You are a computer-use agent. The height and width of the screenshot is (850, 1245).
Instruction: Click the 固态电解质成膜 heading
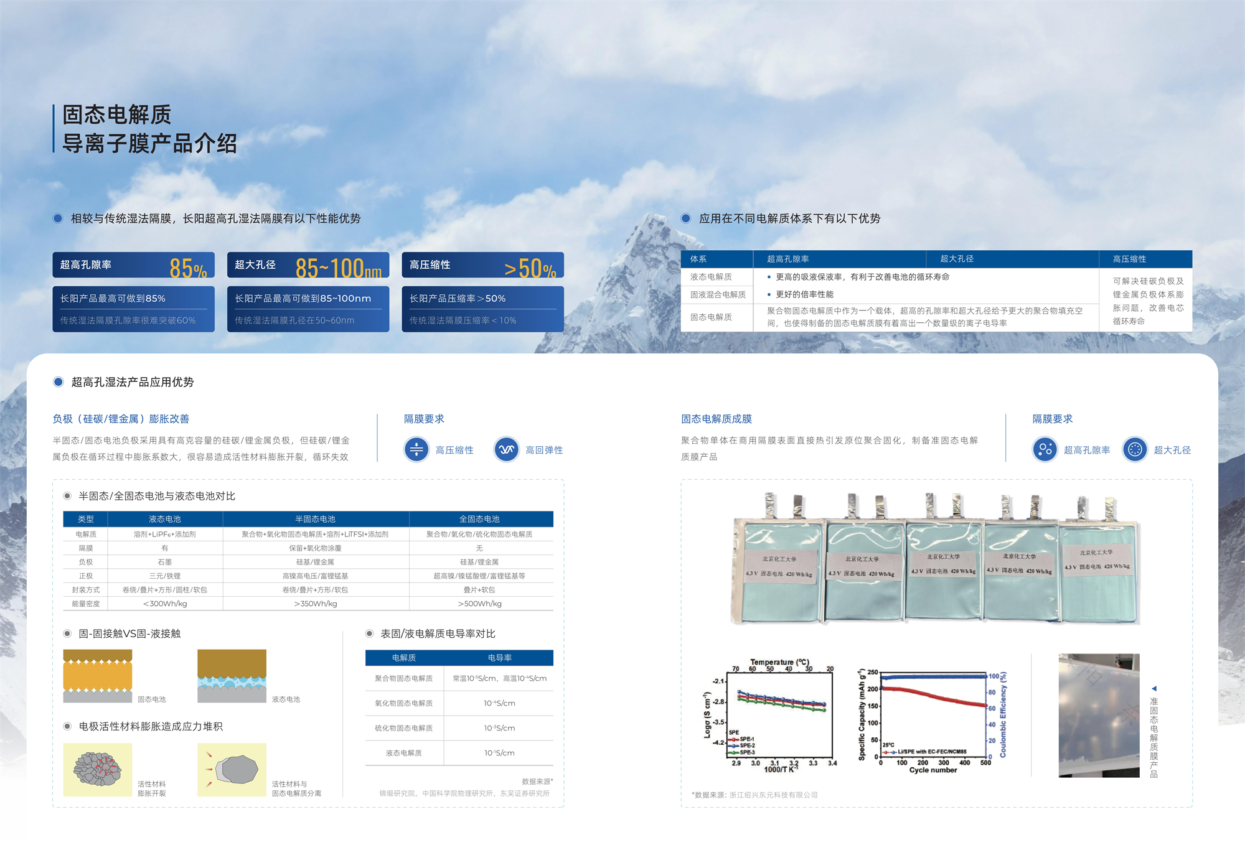[x=716, y=419]
